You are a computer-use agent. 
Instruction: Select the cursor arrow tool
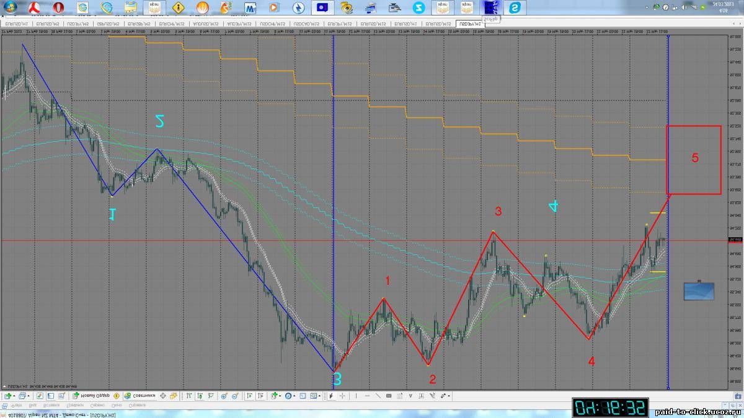click(x=330, y=396)
